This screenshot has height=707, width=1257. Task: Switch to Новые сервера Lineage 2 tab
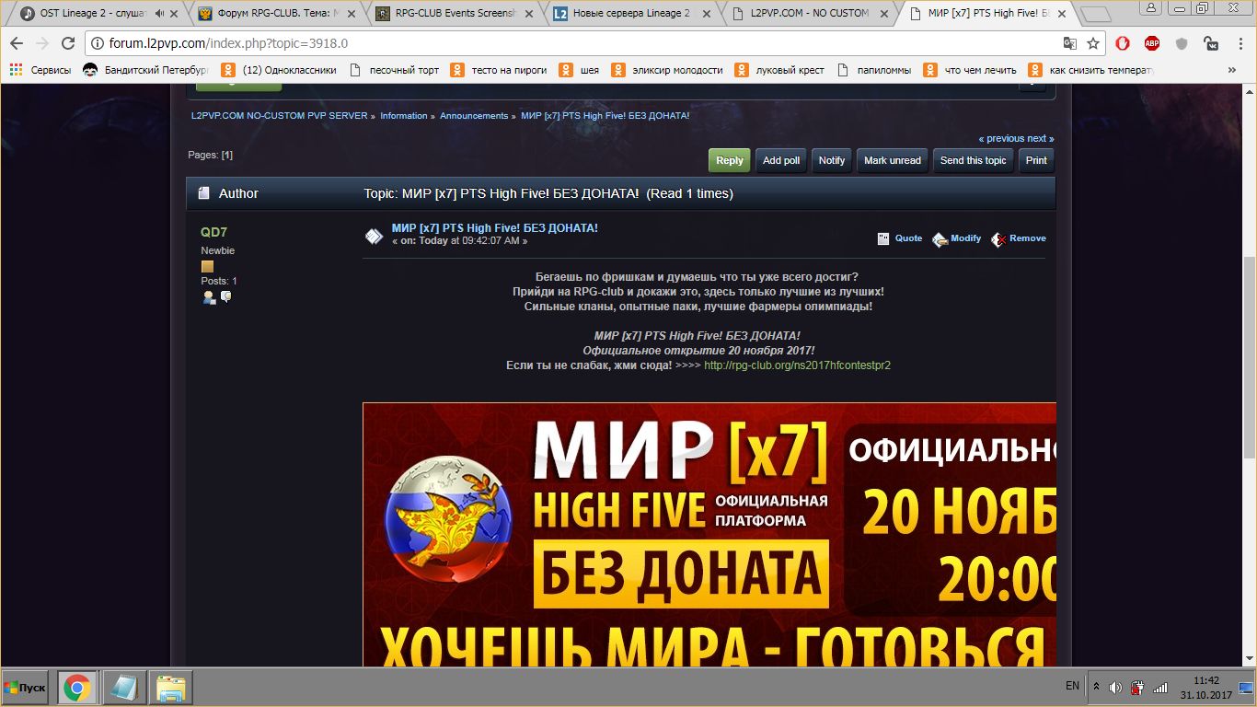(x=631, y=14)
